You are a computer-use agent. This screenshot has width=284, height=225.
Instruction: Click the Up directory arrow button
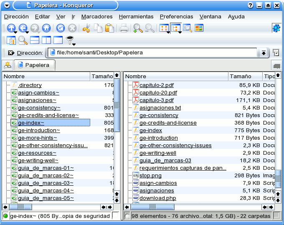click(11, 28)
